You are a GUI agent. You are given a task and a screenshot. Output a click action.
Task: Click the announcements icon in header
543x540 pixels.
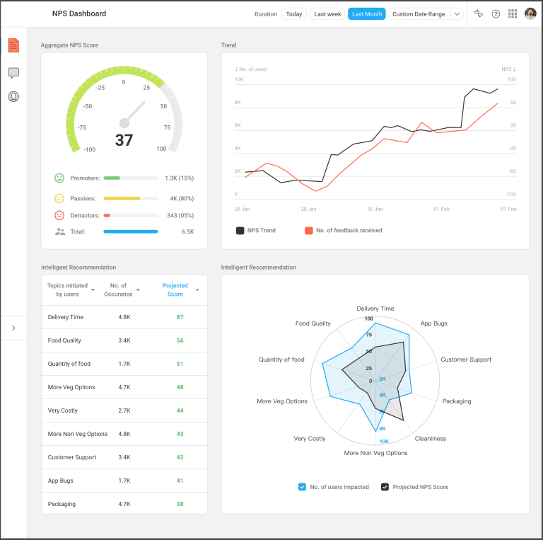click(479, 14)
